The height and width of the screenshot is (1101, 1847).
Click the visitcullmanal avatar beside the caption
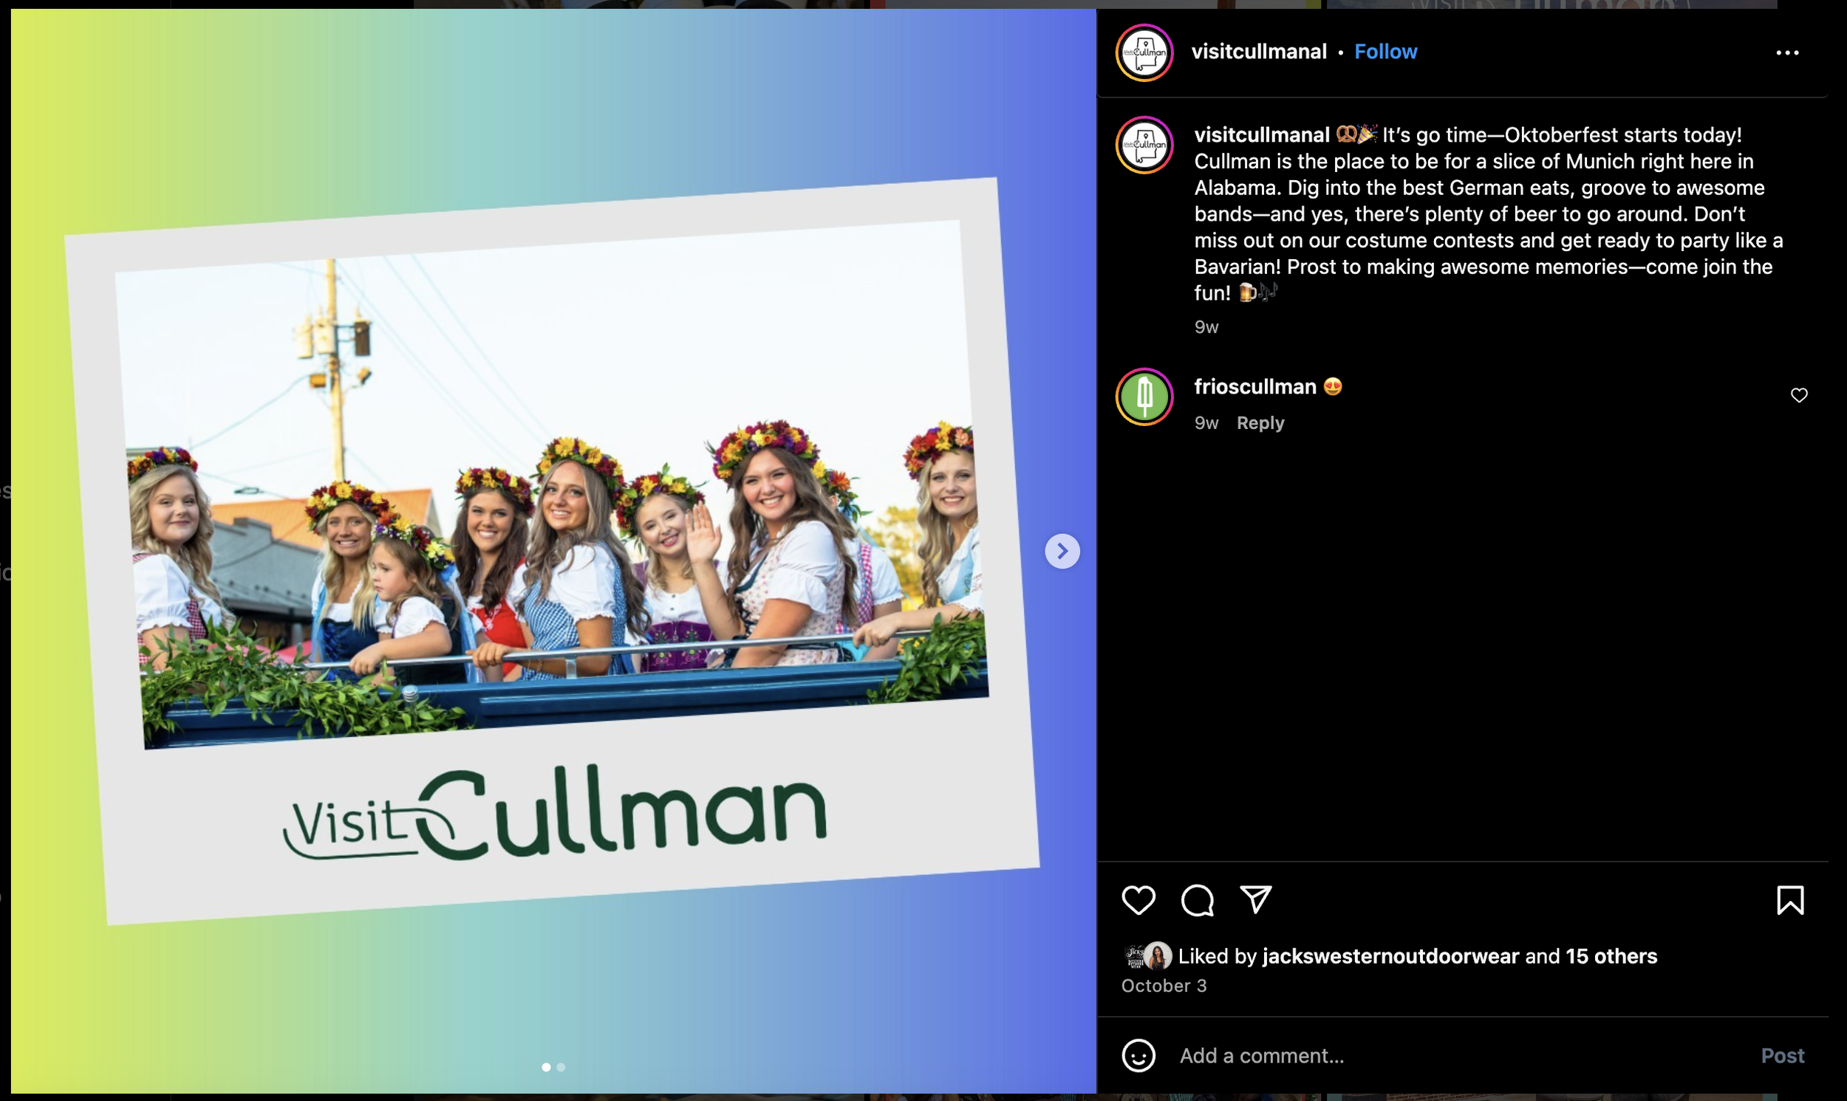pyautogui.click(x=1144, y=145)
